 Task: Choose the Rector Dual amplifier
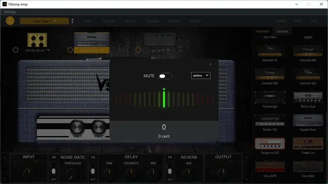click(x=308, y=100)
